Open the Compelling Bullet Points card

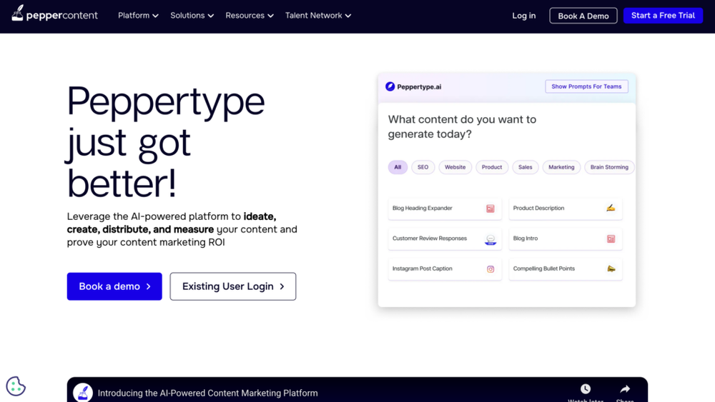pos(566,269)
